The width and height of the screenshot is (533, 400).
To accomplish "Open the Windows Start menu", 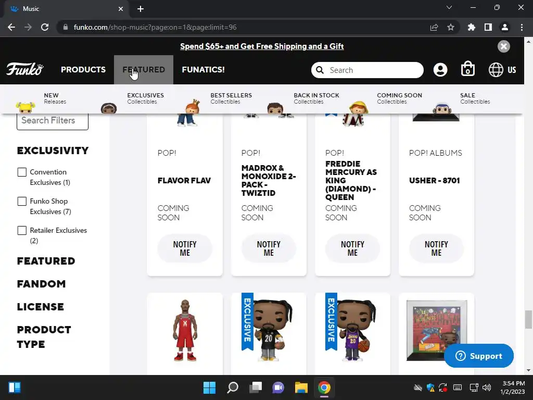I will click(x=209, y=387).
